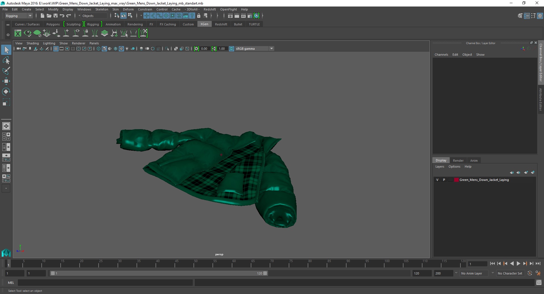This screenshot has width=544, height=294.
Task: Toggle playback P of the jacket layer
Action: click(x=444, y=180)
